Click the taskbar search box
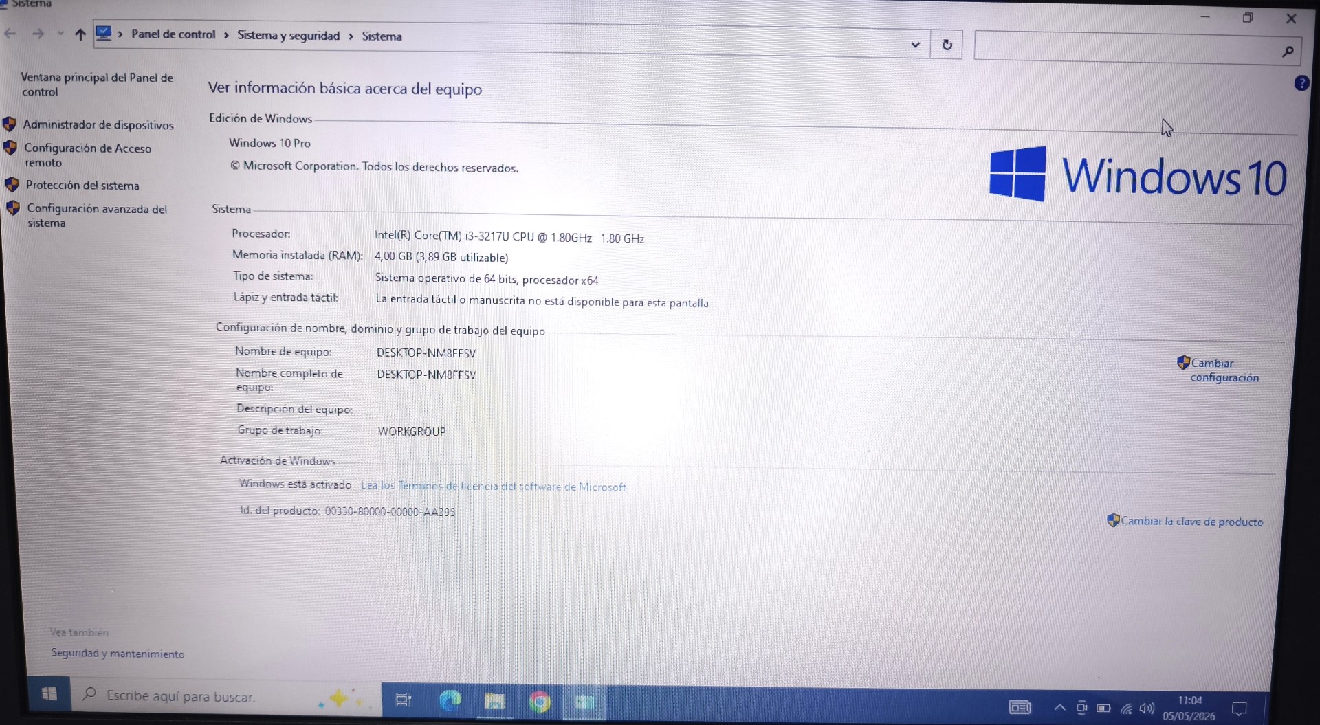The width and height of the screenshot is (1320, 725). tap(225, 697)
